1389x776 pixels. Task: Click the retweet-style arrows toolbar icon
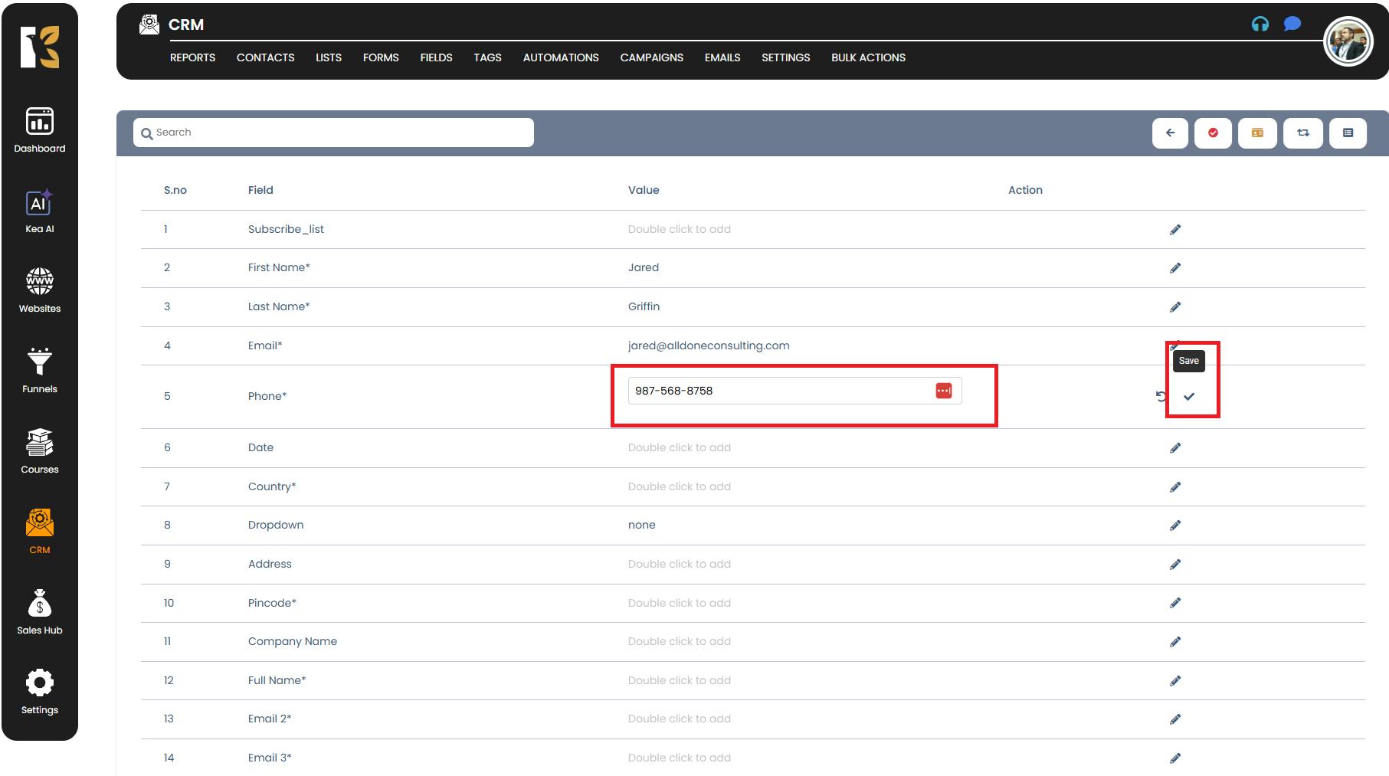pos(1302,133)
